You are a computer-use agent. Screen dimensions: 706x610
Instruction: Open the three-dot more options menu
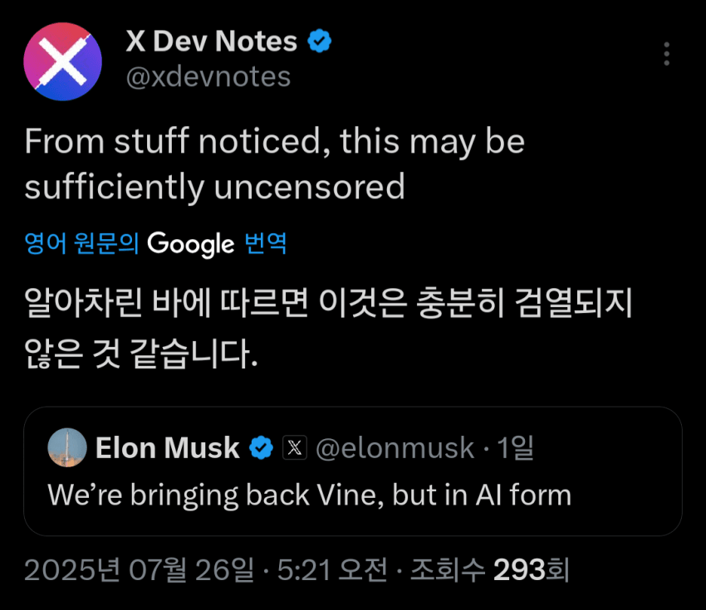pos(667,54)
